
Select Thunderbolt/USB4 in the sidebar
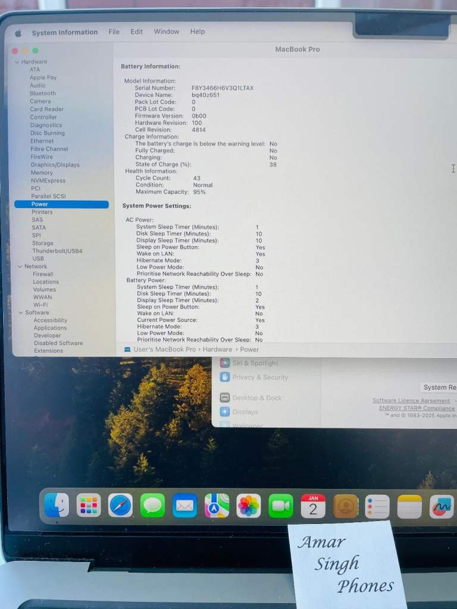[57, 251]
